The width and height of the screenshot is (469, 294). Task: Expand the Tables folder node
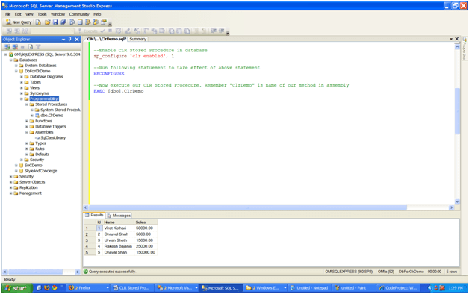coord(22,82)
